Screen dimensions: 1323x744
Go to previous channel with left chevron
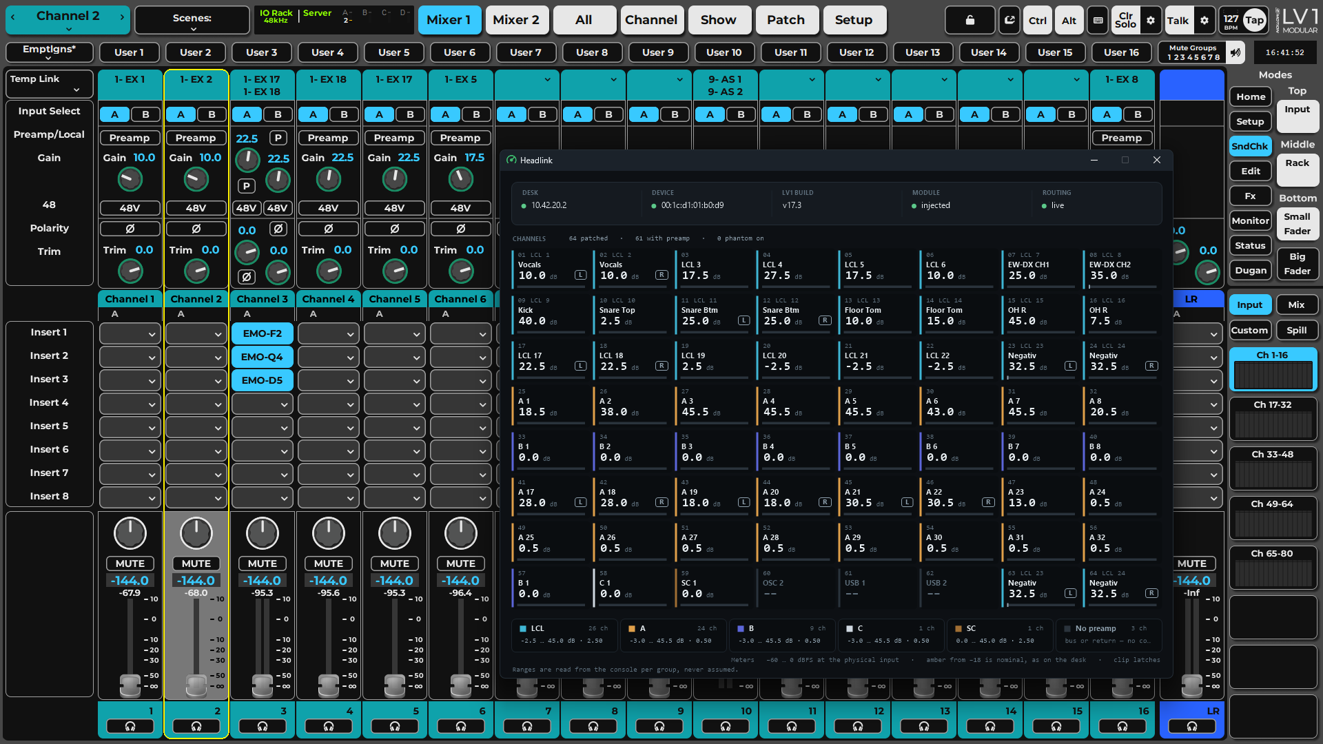click(x=14, y=16)
